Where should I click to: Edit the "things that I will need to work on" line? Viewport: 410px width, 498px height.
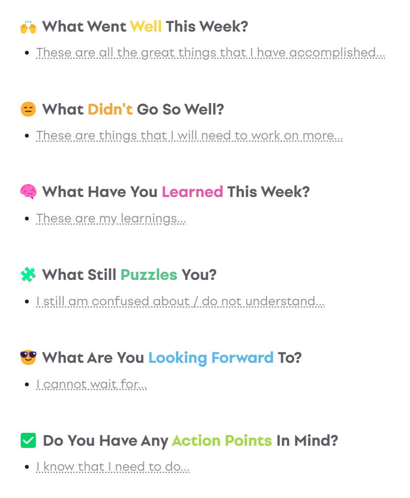(x=189, y=136)
